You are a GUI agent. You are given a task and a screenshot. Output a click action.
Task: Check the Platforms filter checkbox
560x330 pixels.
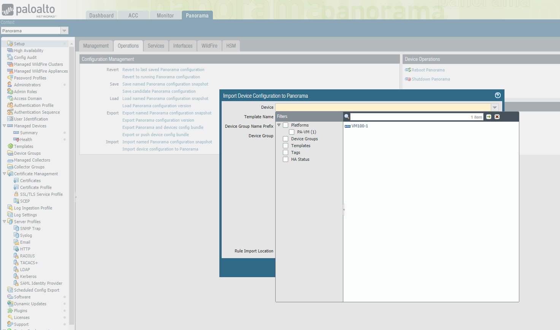point(286,125)
